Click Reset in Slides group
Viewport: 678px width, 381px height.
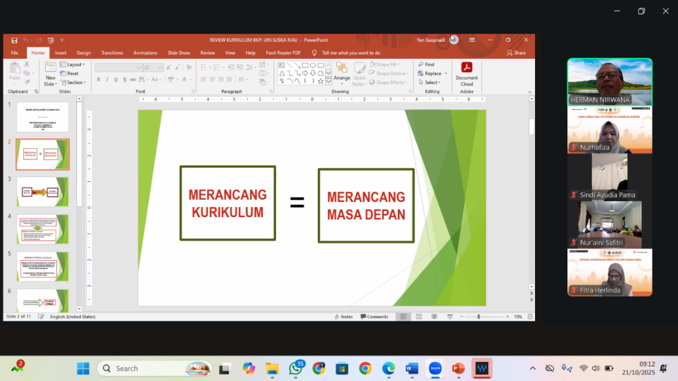click(72, 73)
